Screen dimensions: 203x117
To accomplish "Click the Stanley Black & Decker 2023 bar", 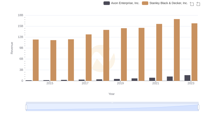I will tap(194, 52).
